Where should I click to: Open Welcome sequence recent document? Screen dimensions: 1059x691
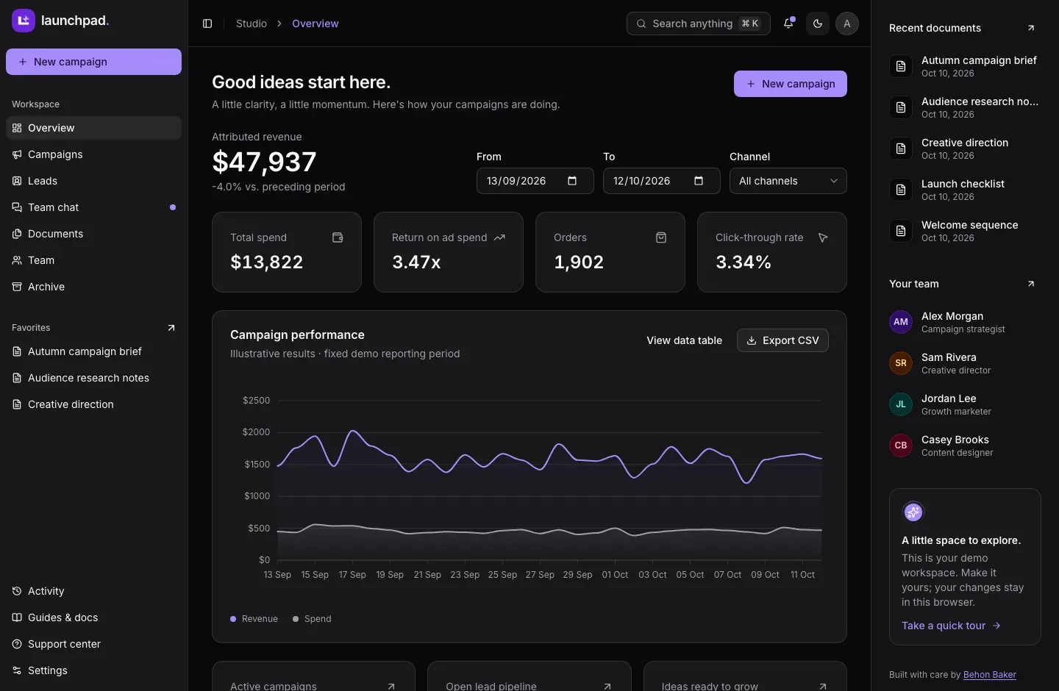coord(965,231)
